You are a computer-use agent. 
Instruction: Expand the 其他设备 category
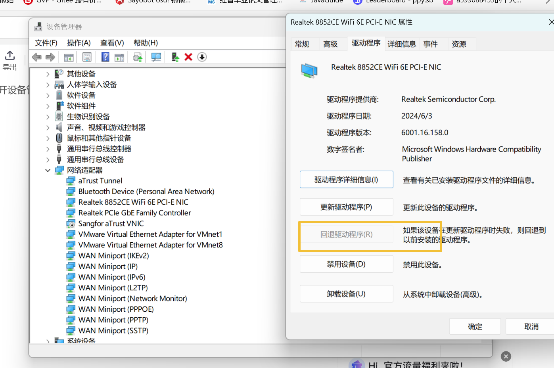click(x=48, y=74)
